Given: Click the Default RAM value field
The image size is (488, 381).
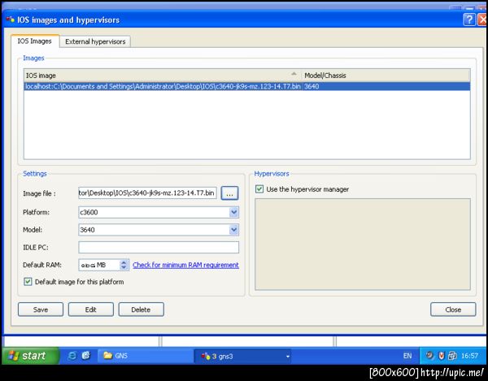Looking at the screenshot, I should point(99,265).
